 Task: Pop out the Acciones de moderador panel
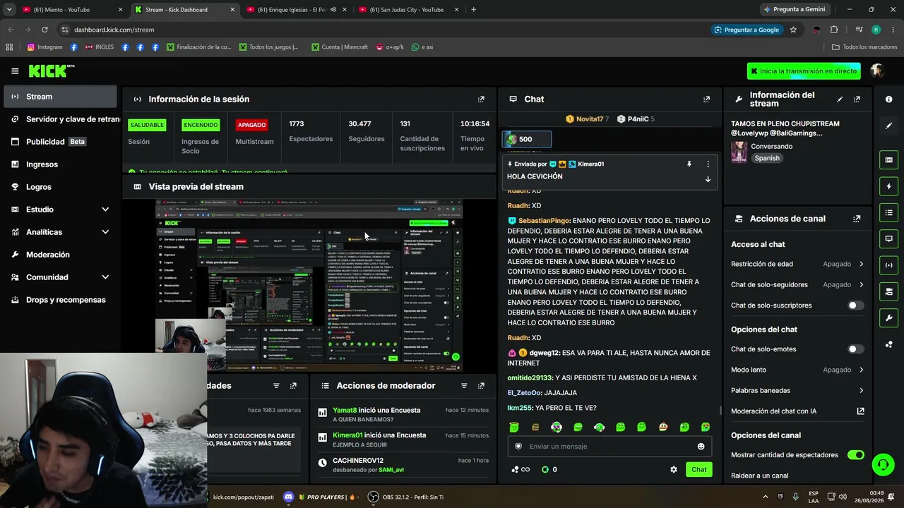click(481, 386)
